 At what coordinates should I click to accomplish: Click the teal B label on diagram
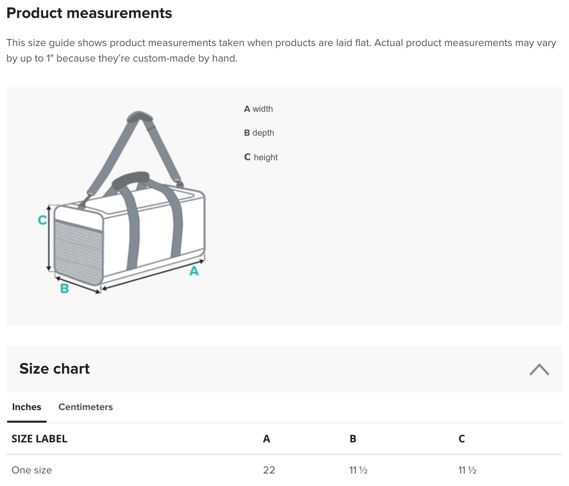click(x=64, y=289)
